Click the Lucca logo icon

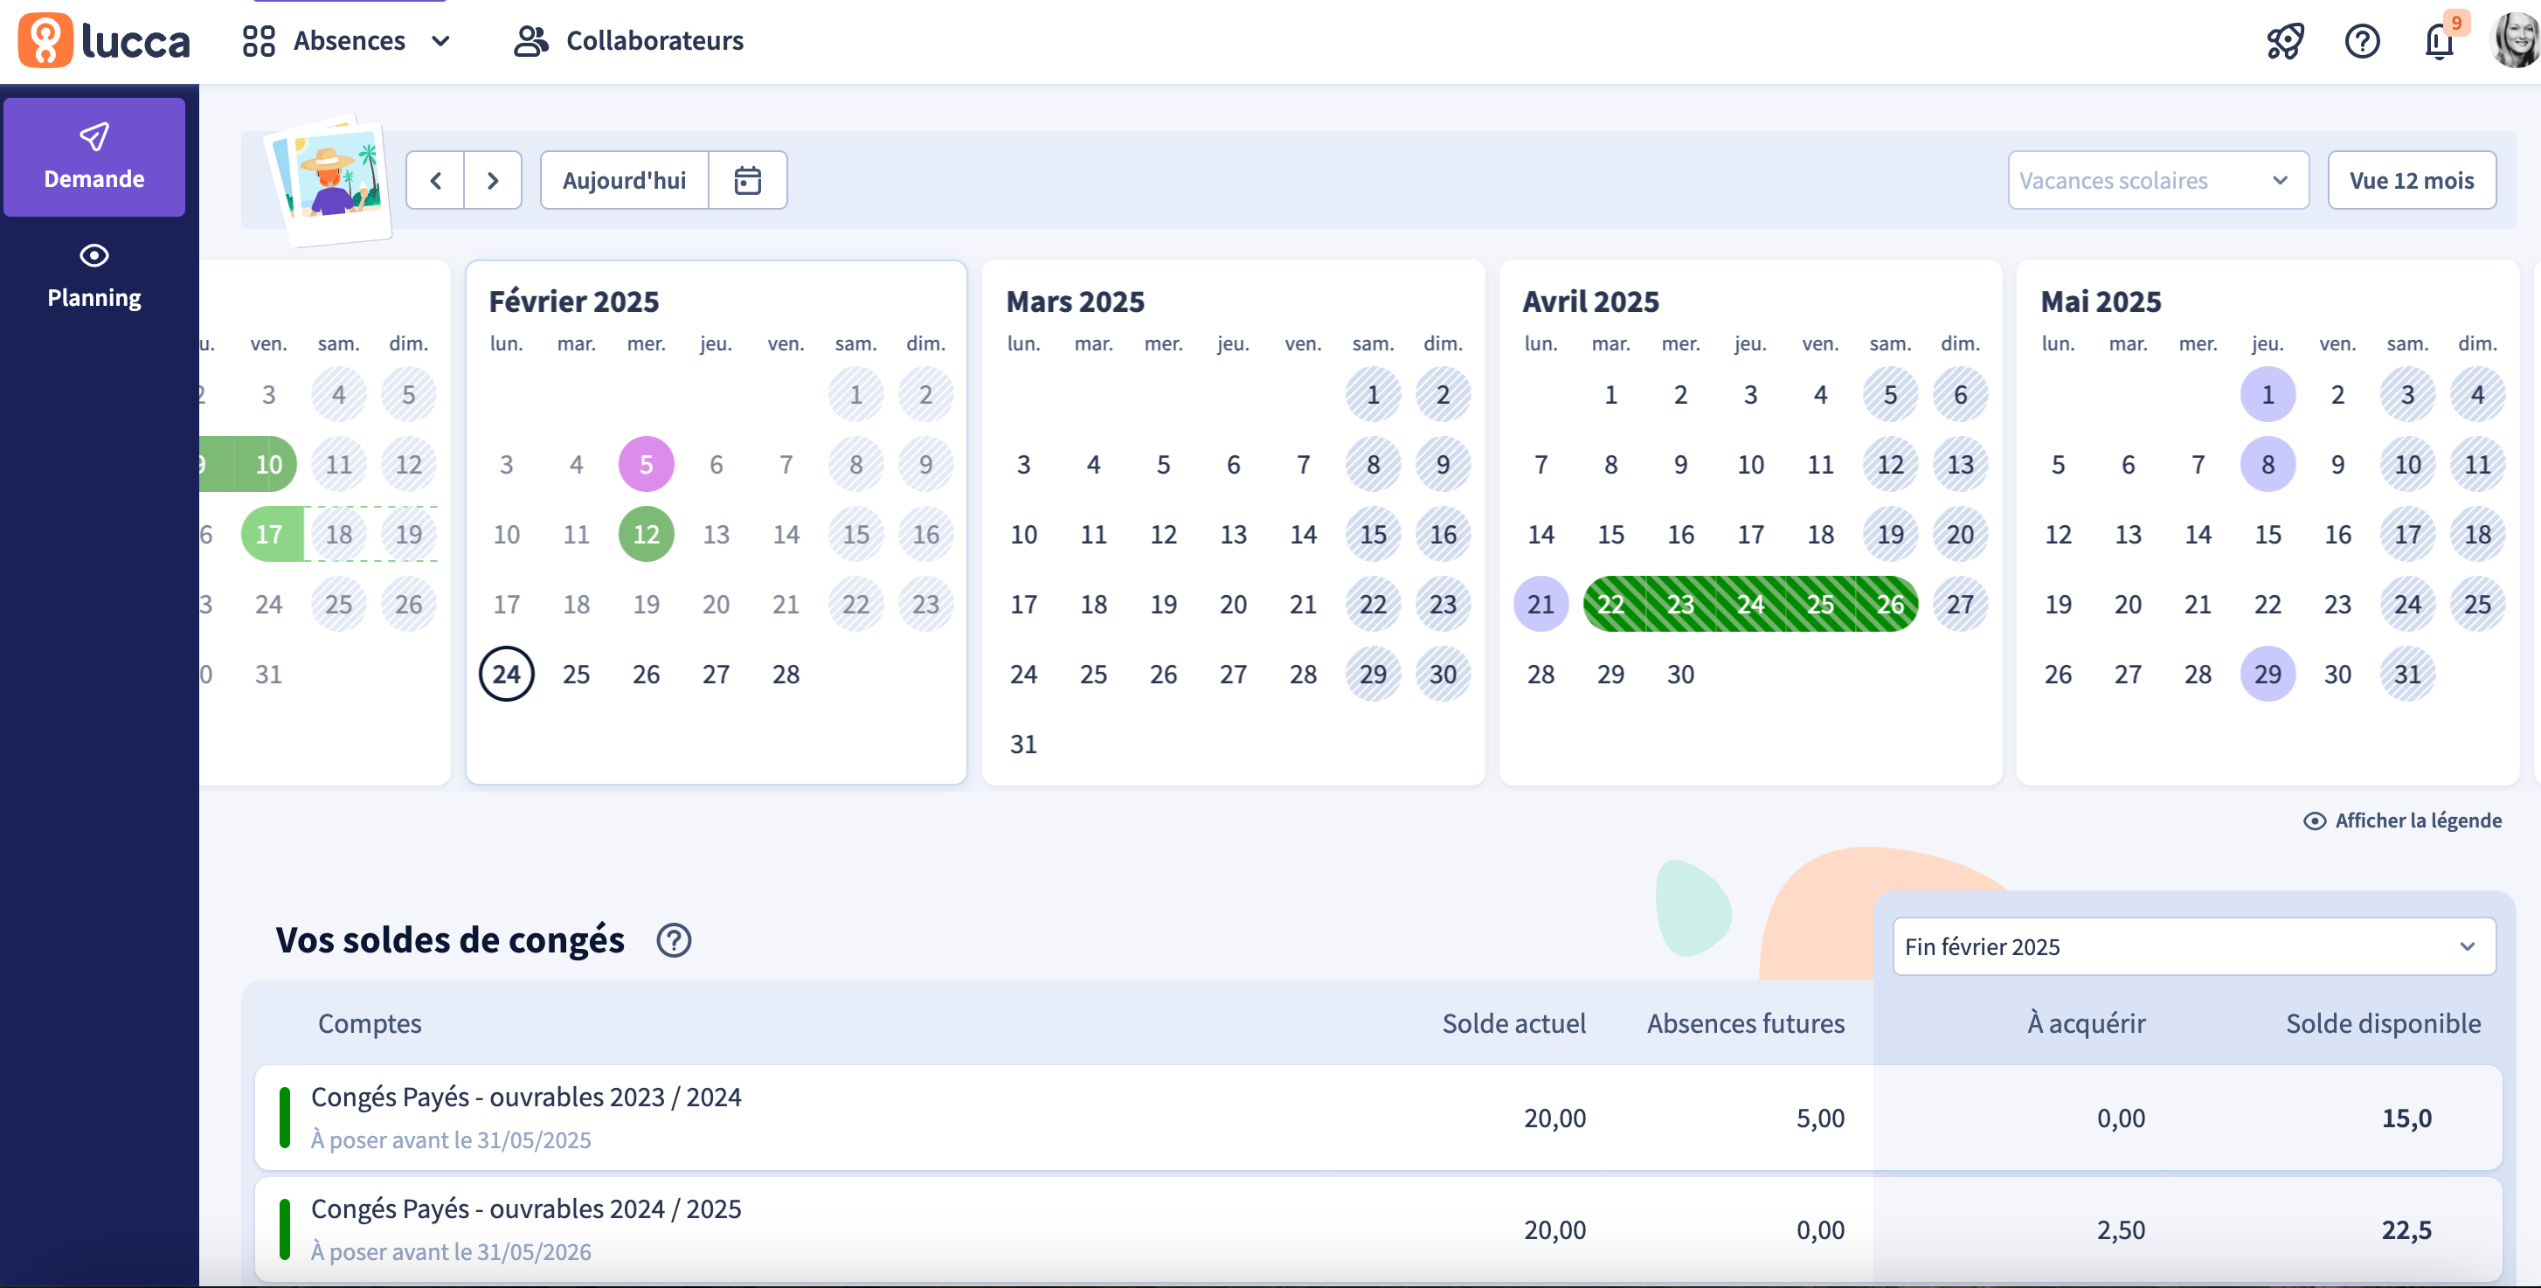pos(45,40)
